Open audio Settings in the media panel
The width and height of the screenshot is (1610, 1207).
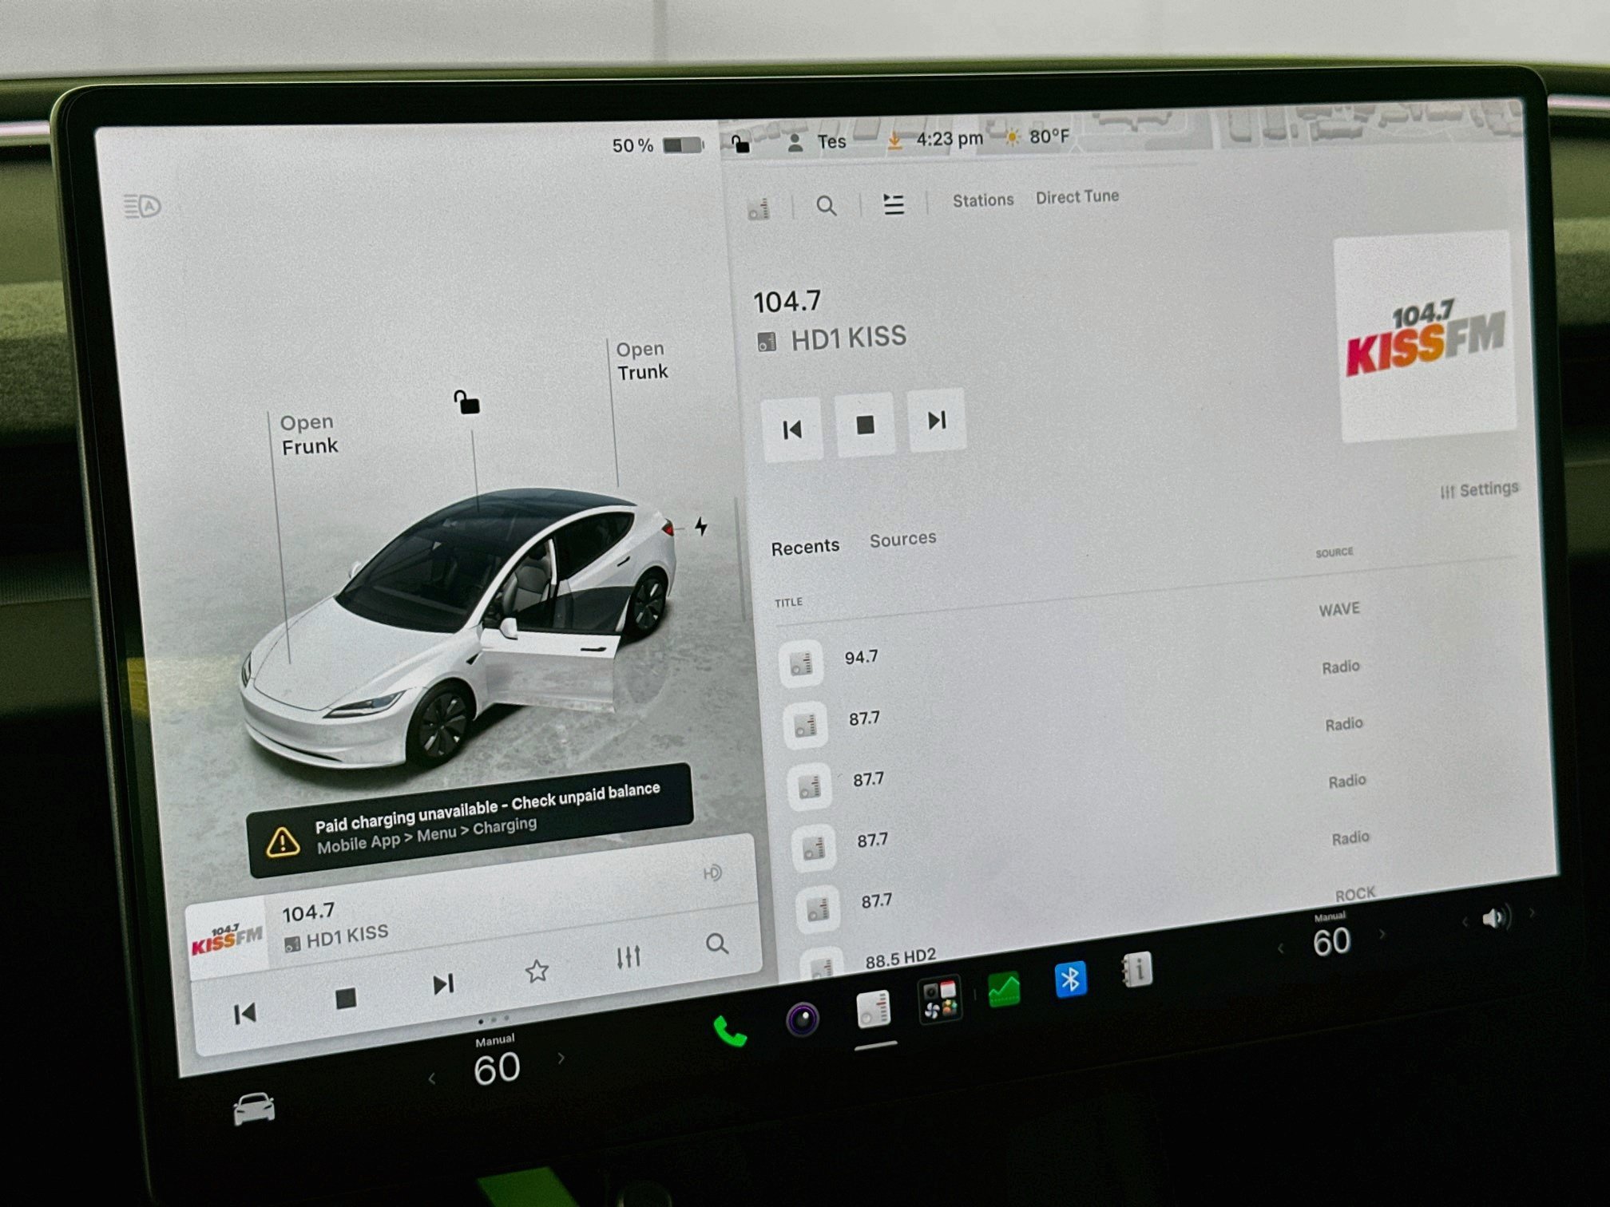[1479, 489]
